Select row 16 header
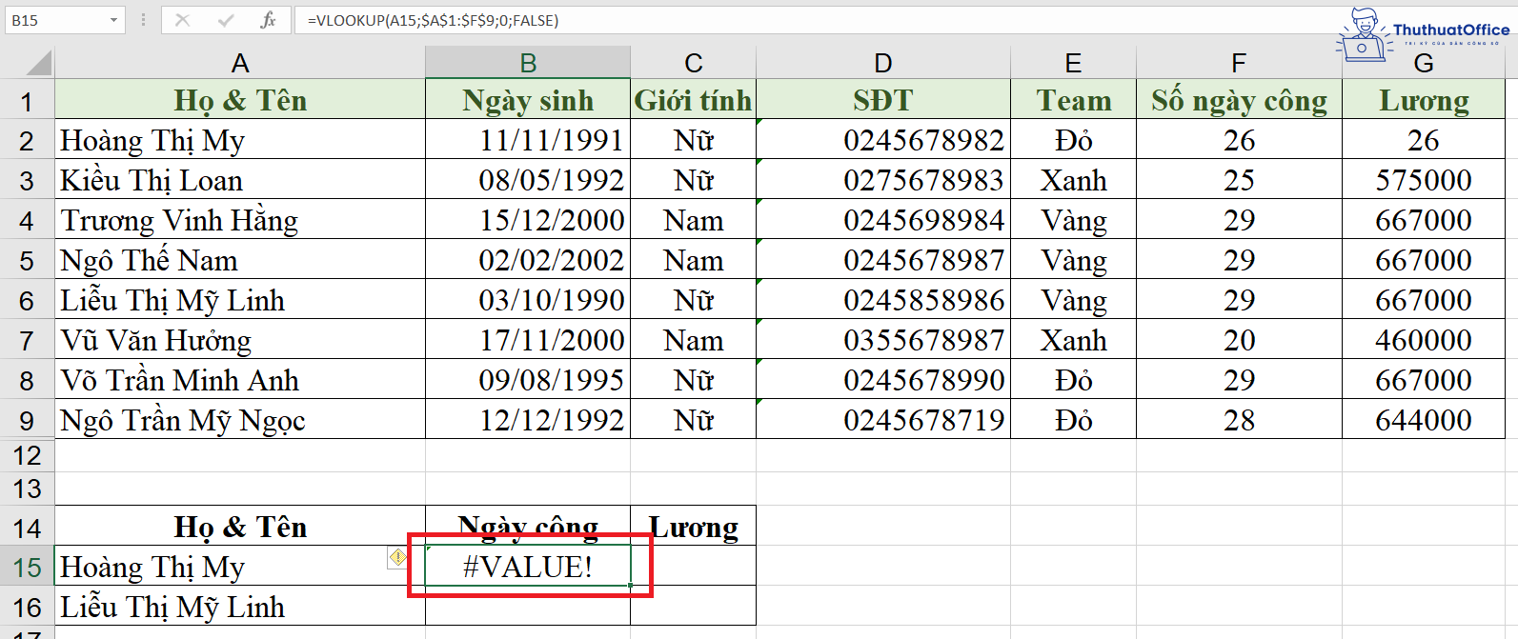This screenshot has height=639, width=1518. tap(27, 608)
